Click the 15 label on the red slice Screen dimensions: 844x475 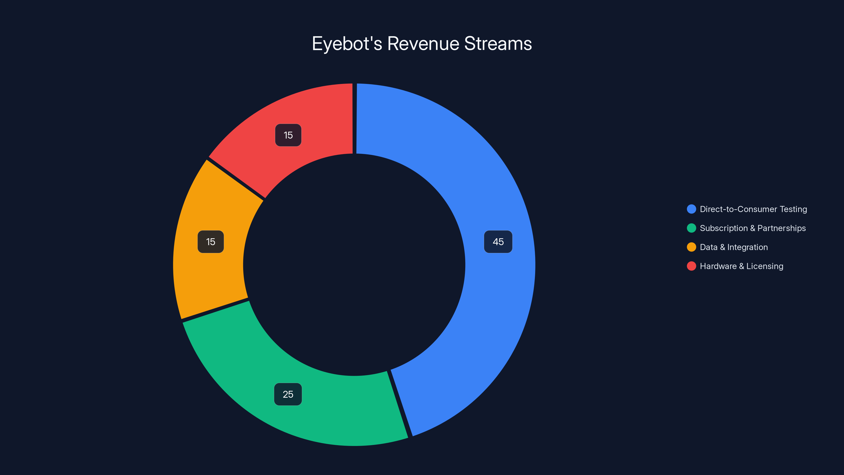coord(288,135)
